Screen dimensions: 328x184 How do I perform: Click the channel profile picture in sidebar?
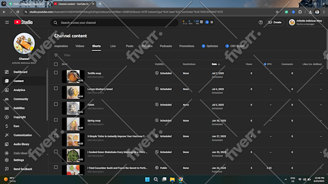(24, 43)
